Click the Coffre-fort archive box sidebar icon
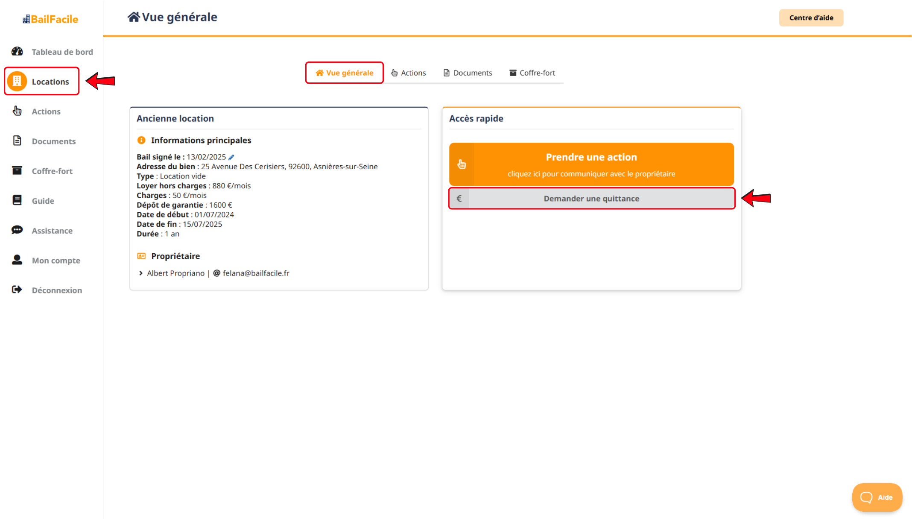Image resolution: width=912 pixels, height=519 pixels. (17, 170)
